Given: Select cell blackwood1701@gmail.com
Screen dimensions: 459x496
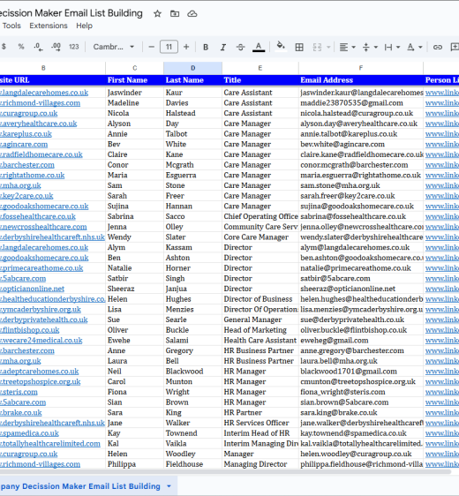Looking at the screenshot, I should pyautogui.click(x=361, y=372).
